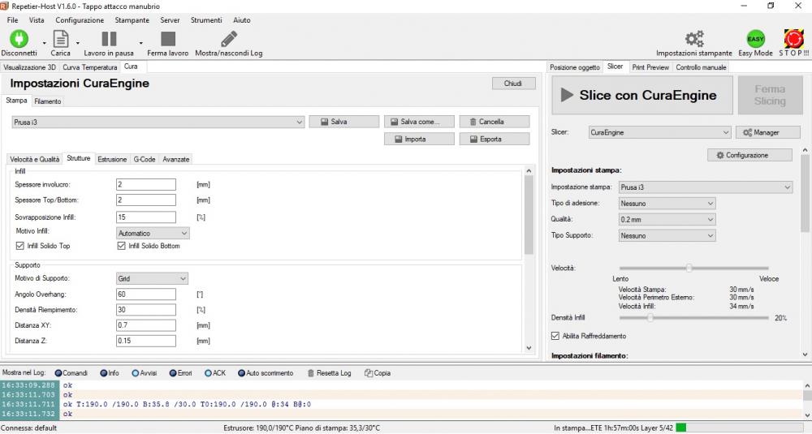Hit the red emergency STOP icon
812x434 pixels.
pos(793,39)
